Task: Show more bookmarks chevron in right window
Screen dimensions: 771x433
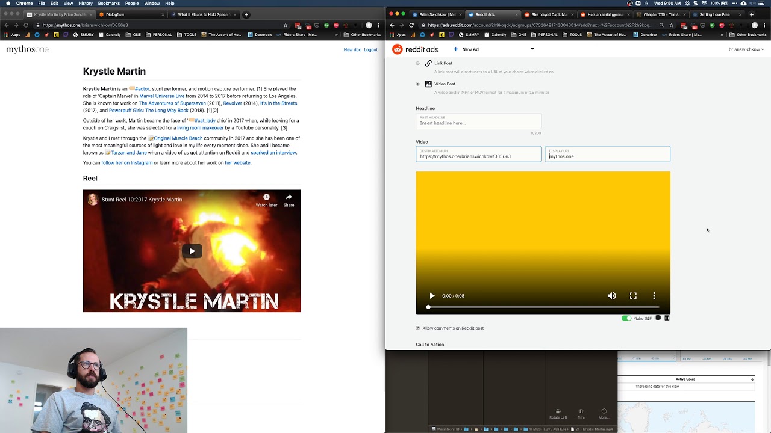Action: pos(722,35)
